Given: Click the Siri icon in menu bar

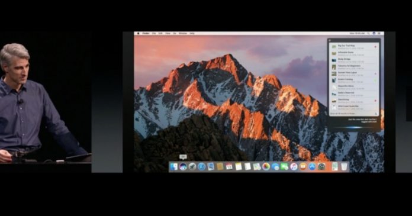Looking at the screenshot, I should (x=374, y=33).
